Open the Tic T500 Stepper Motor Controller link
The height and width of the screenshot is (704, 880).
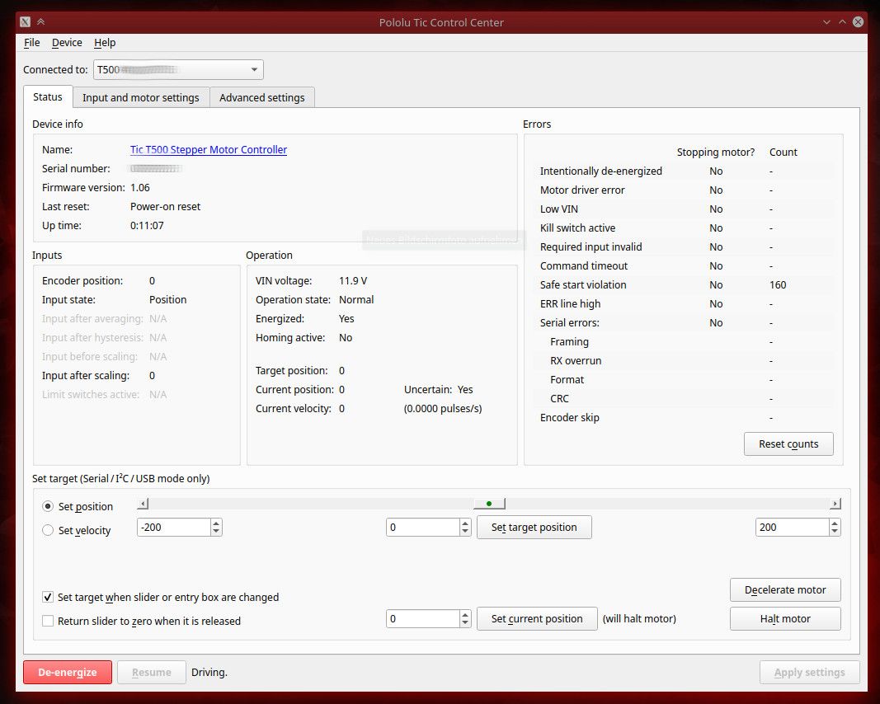208,149
